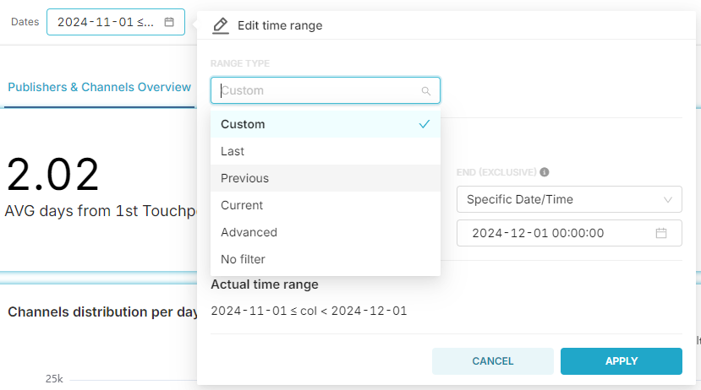Select the No filter option

point(244,259)
